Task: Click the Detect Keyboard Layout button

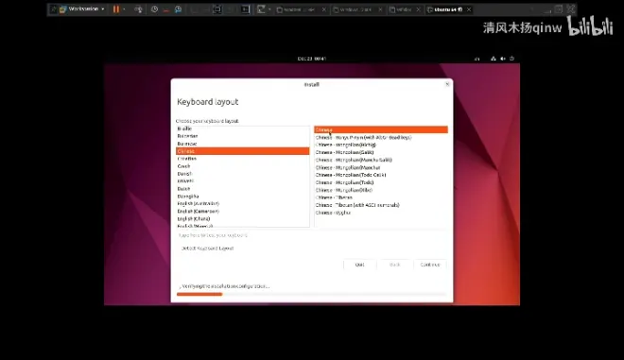Action: [207, 249]
